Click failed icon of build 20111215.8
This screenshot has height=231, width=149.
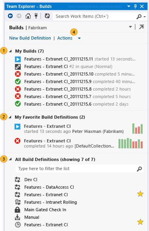pos(18,89)
